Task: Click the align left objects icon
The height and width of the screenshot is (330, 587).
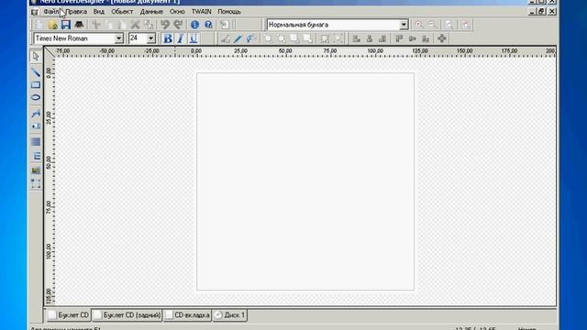Action: tap(357, 38)
